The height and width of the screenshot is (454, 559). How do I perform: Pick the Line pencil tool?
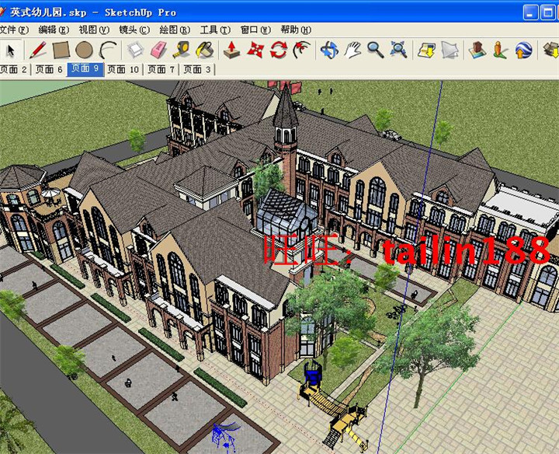pos(38,50)
